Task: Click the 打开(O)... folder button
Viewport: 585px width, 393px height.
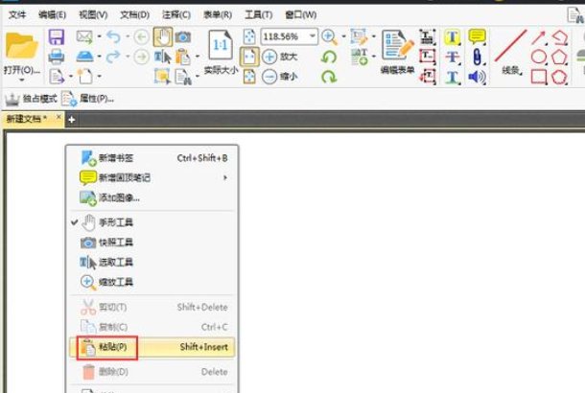Action: tap(22, 53)
